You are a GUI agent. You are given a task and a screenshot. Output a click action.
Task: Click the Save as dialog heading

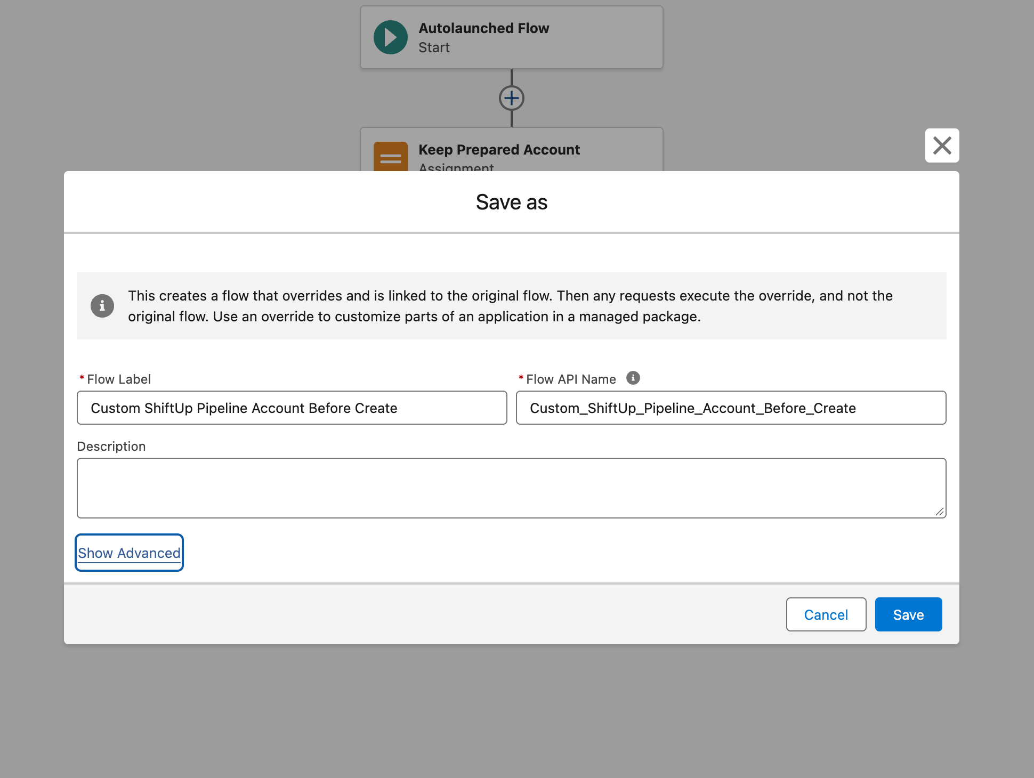[512, 202]
